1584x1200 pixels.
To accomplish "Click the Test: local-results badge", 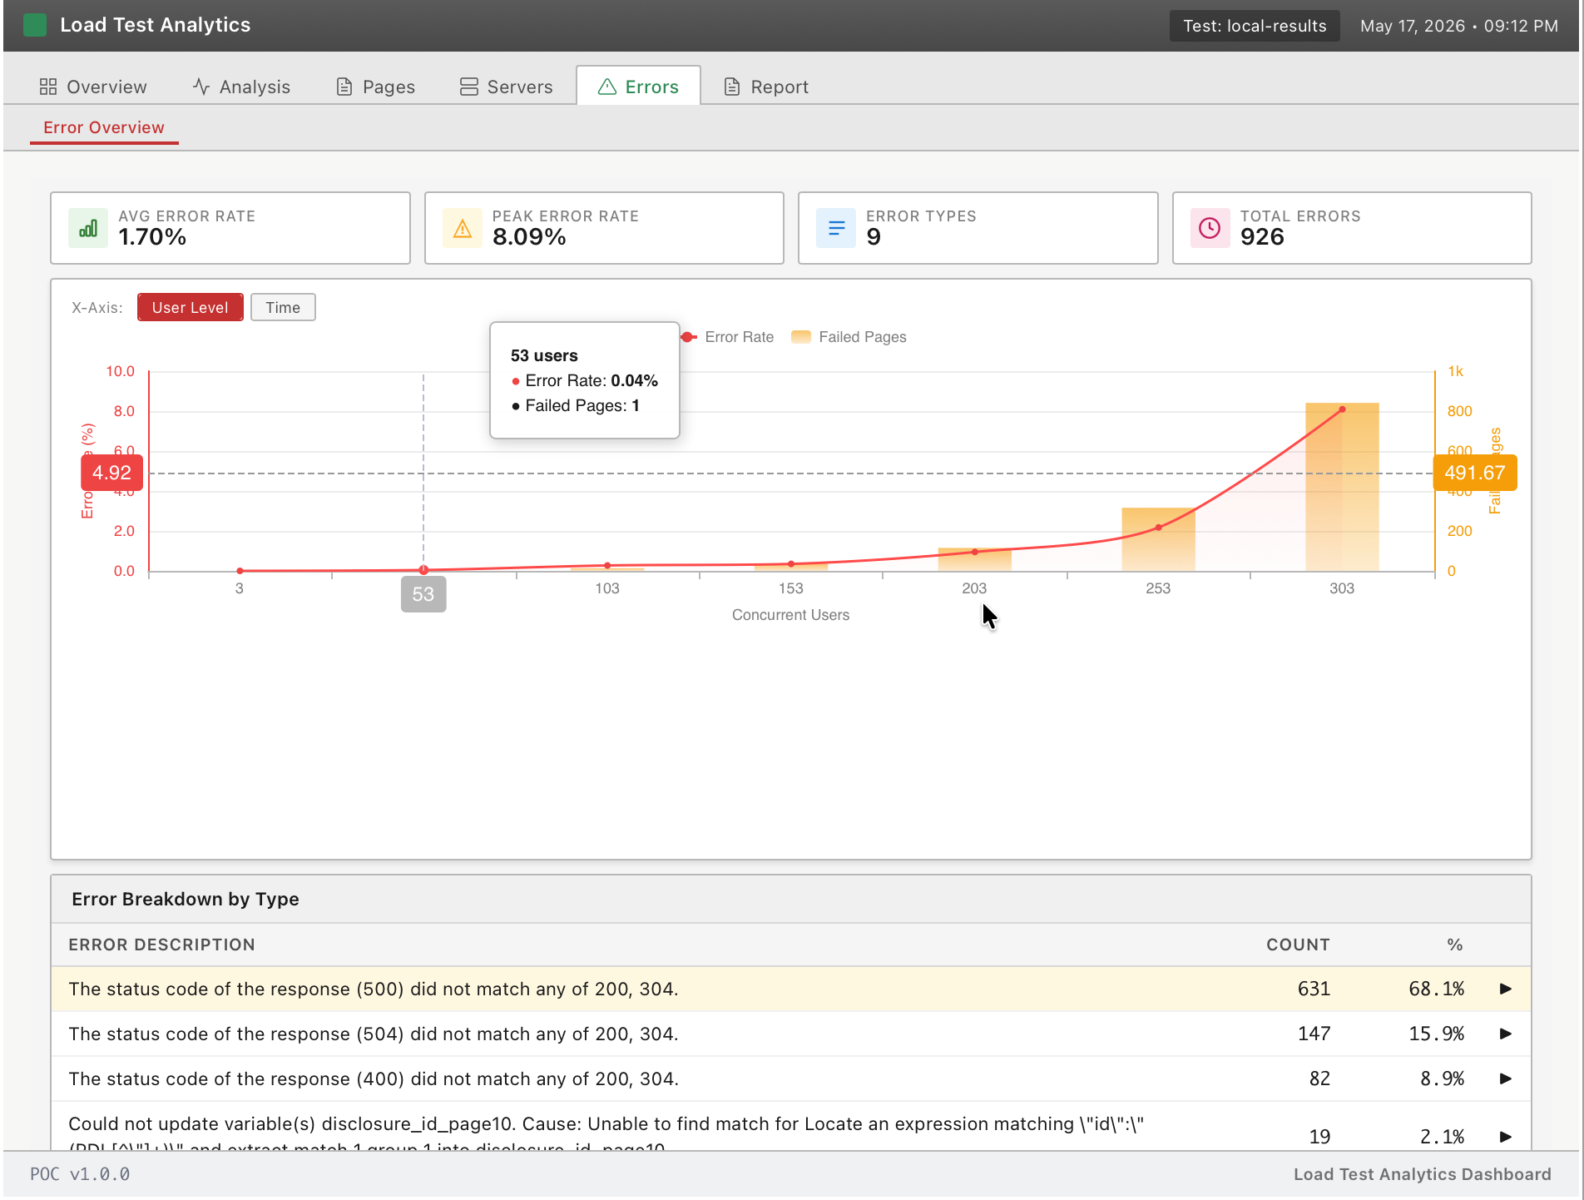I will point(1255,26).
